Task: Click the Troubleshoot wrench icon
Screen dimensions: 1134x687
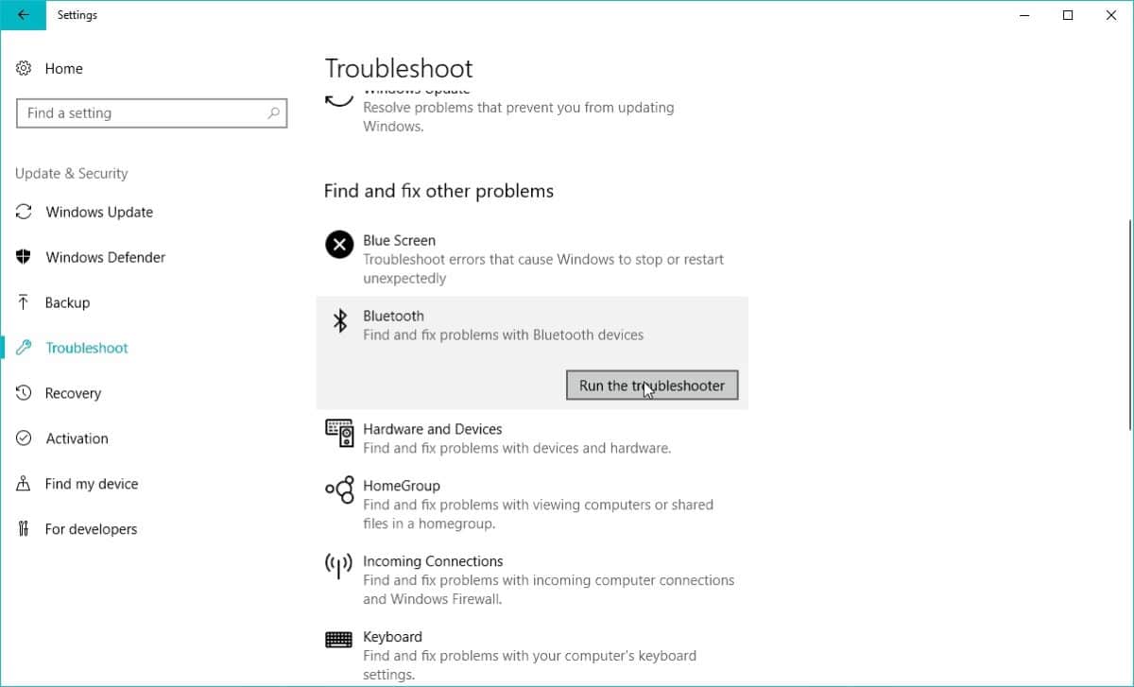Action: 24,348
